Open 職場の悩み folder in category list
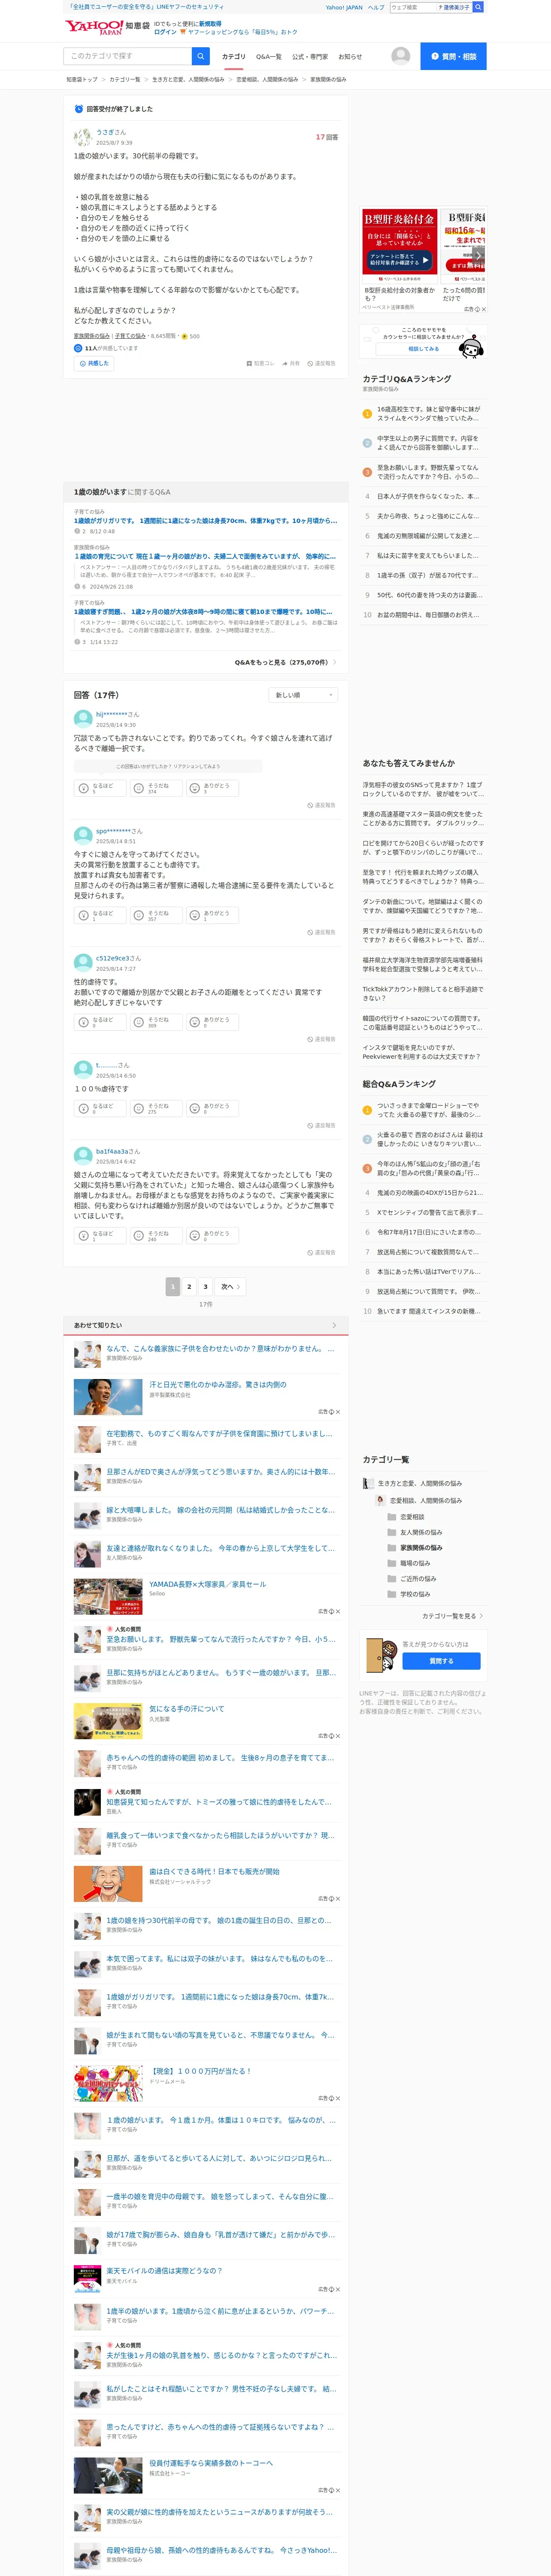Viewport: 551px width, 2576px height. click(409, 1563)
